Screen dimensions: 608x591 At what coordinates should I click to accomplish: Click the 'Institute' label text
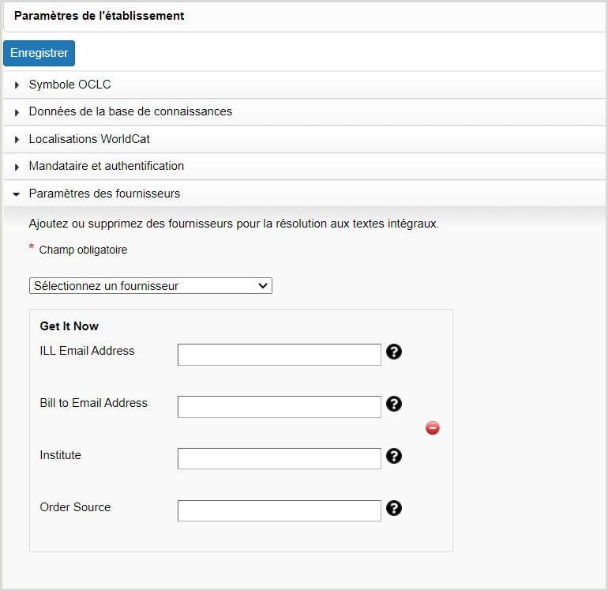(61, 455)
